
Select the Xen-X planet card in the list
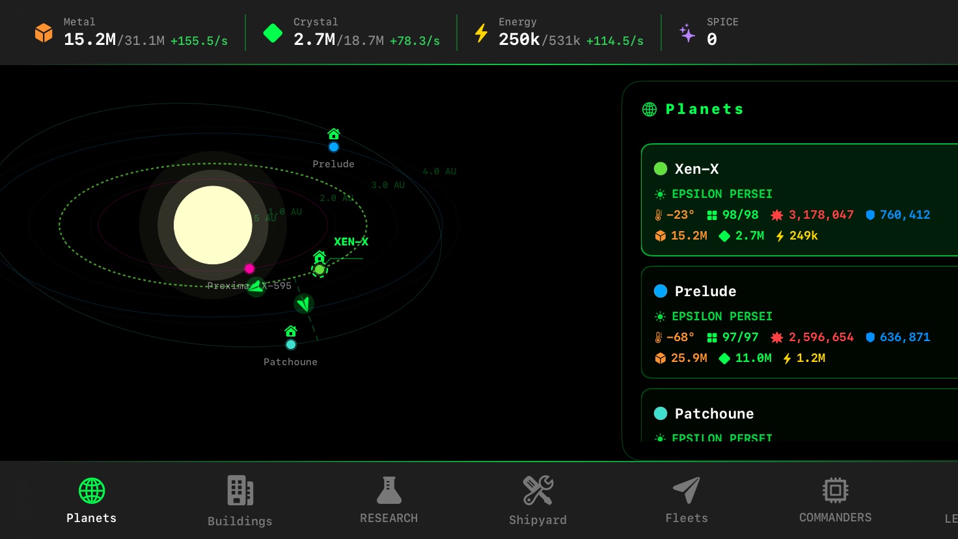[800, 200]
